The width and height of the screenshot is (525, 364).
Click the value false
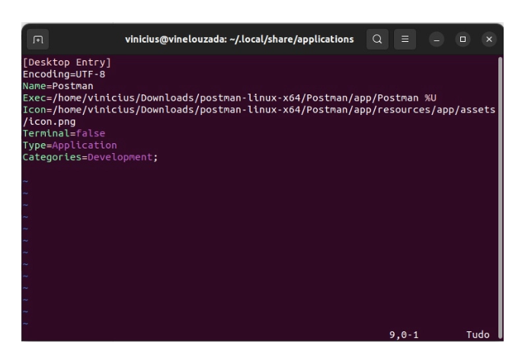pyautogui.click(x=91, y=133)
